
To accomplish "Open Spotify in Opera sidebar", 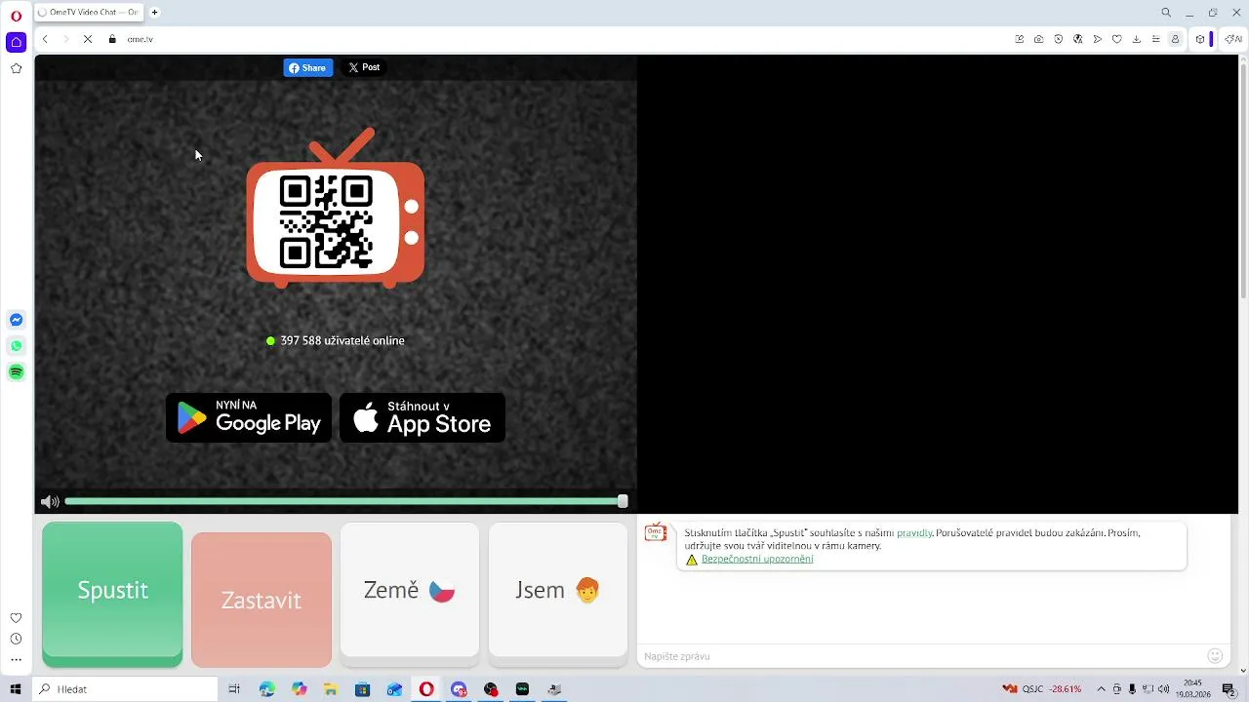I will click(x=16, y=372).
